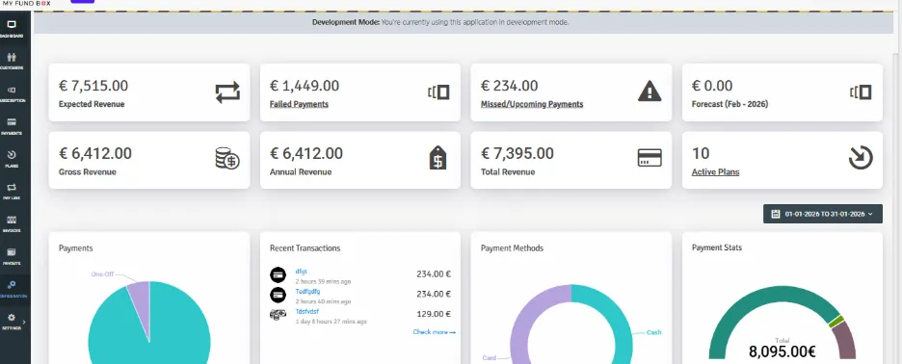Screen dimensions: 902x364
Task: Click the Card label on Payment Methods chart
Action: [x=489, y=357]
